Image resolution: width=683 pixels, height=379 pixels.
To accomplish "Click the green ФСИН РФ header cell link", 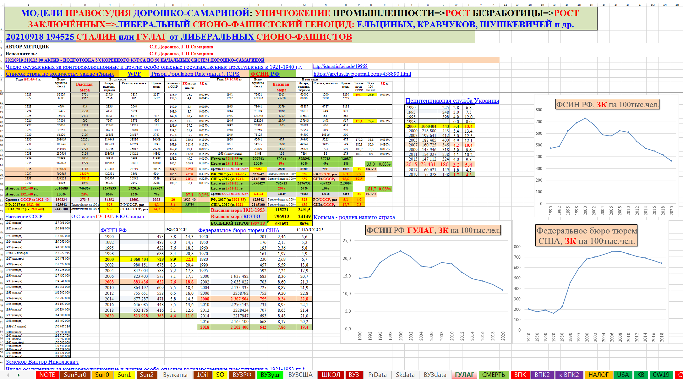I will click(x=265, y=74).
